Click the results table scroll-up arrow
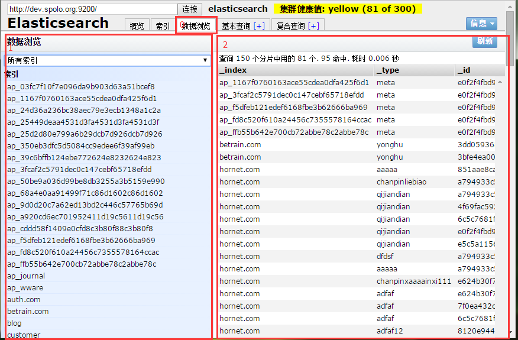Screen dimensions: 518x340 [x=500, y=82]
